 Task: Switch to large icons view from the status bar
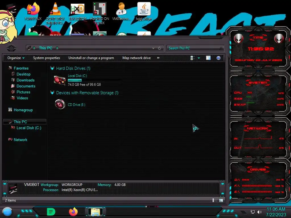(x=221, y=200)
